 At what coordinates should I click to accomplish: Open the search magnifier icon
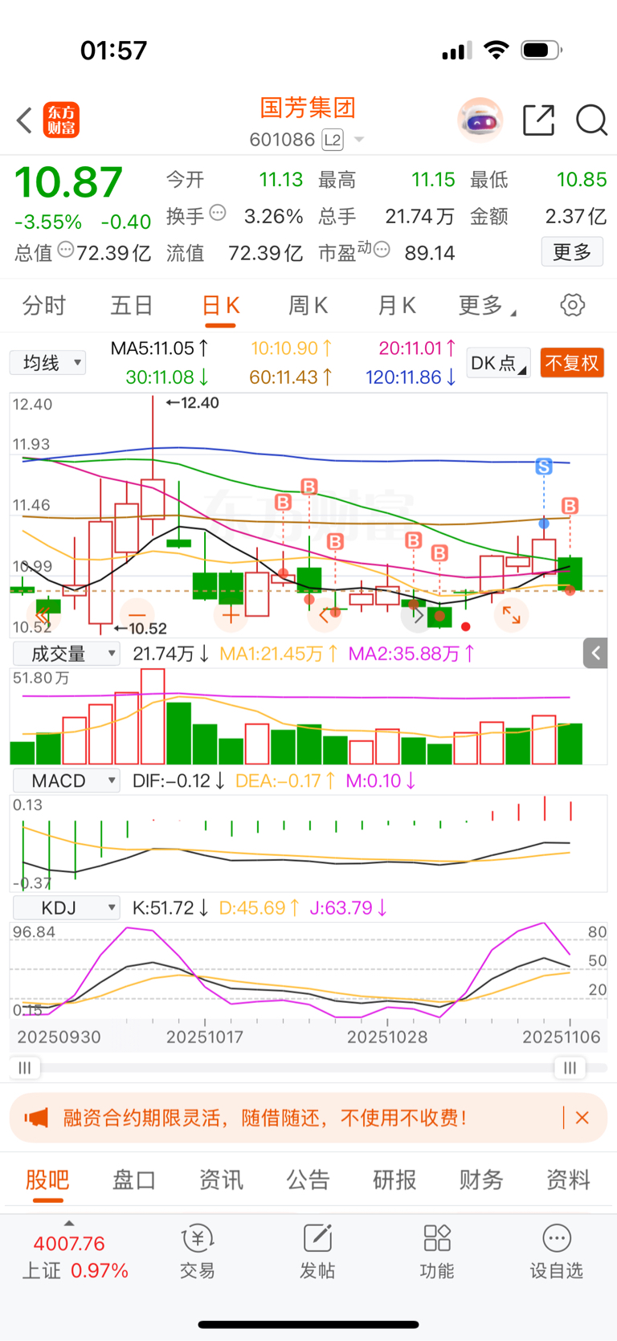tap(592, 120)
